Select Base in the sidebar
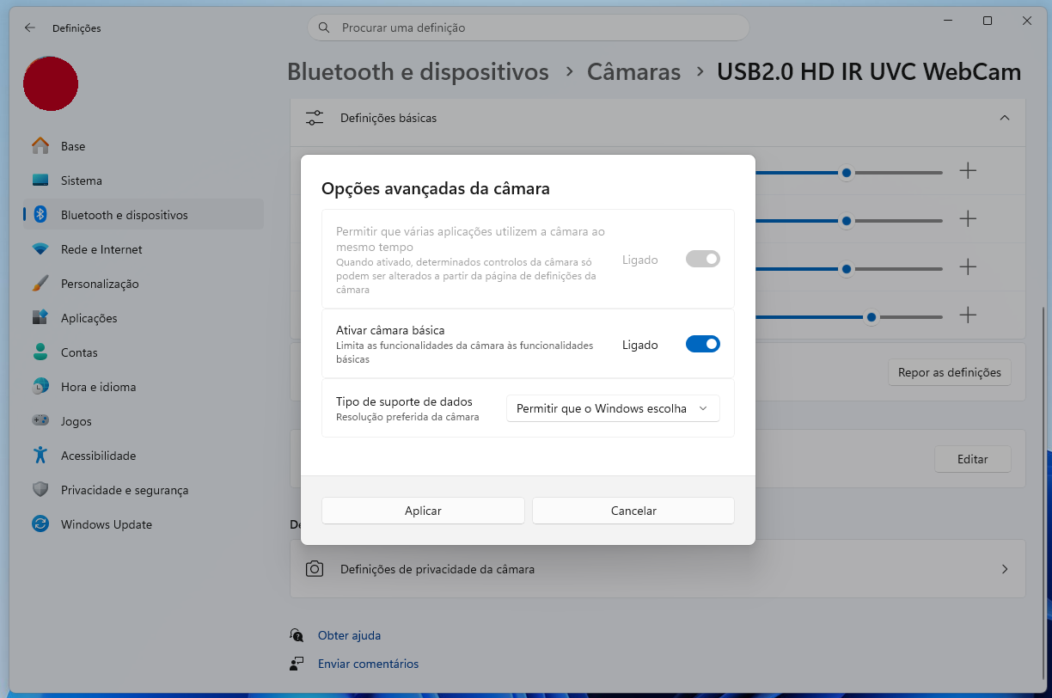Screen dimensions: 1052x698 (144, 146)
